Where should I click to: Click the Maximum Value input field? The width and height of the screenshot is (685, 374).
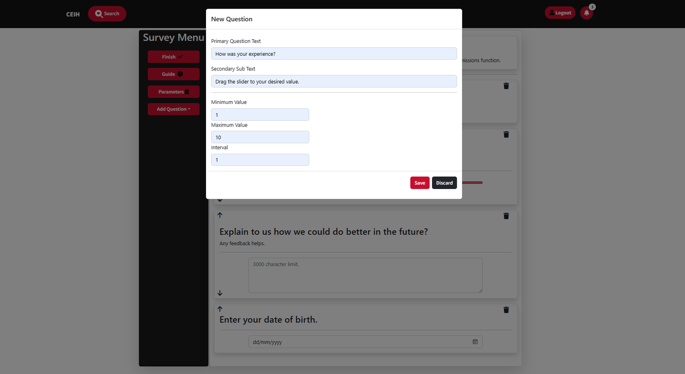point(260,137)
